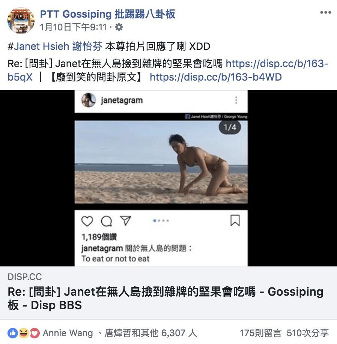
Task: Open the post privacy gear icon
Action: [119, 27]
